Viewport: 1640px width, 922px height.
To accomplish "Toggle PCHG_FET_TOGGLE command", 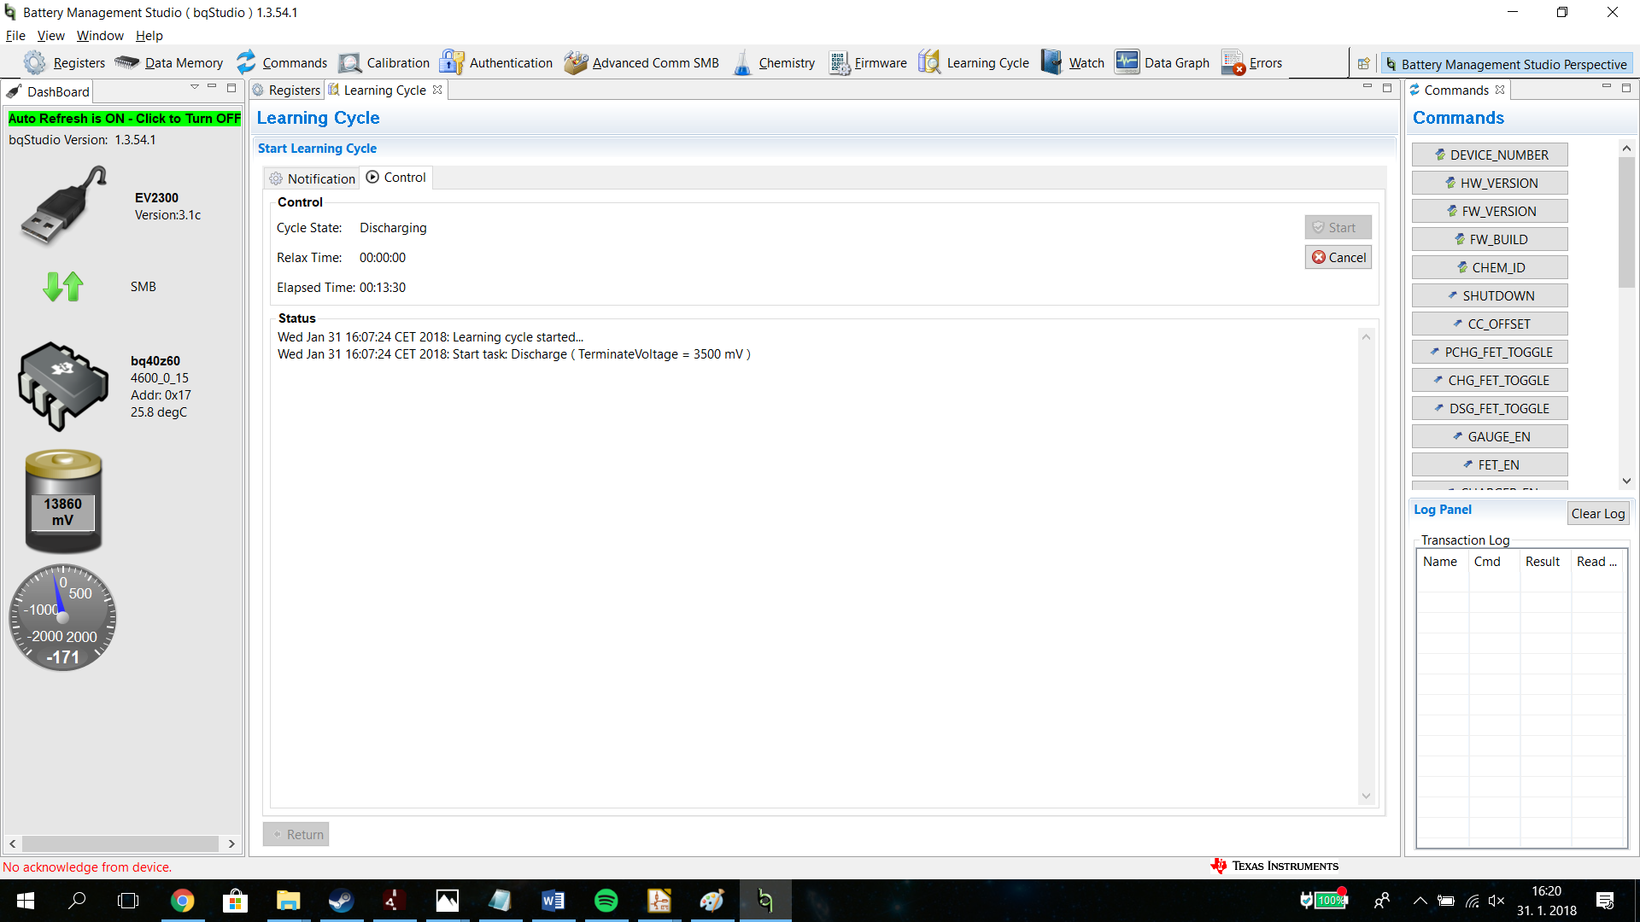I will (x=1490, y=352).
